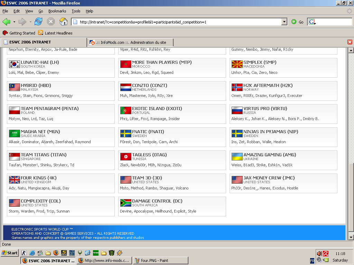Viewport: 354px width, 265px height.
Task: Click the Windows Start button
Action: (9, 253)
